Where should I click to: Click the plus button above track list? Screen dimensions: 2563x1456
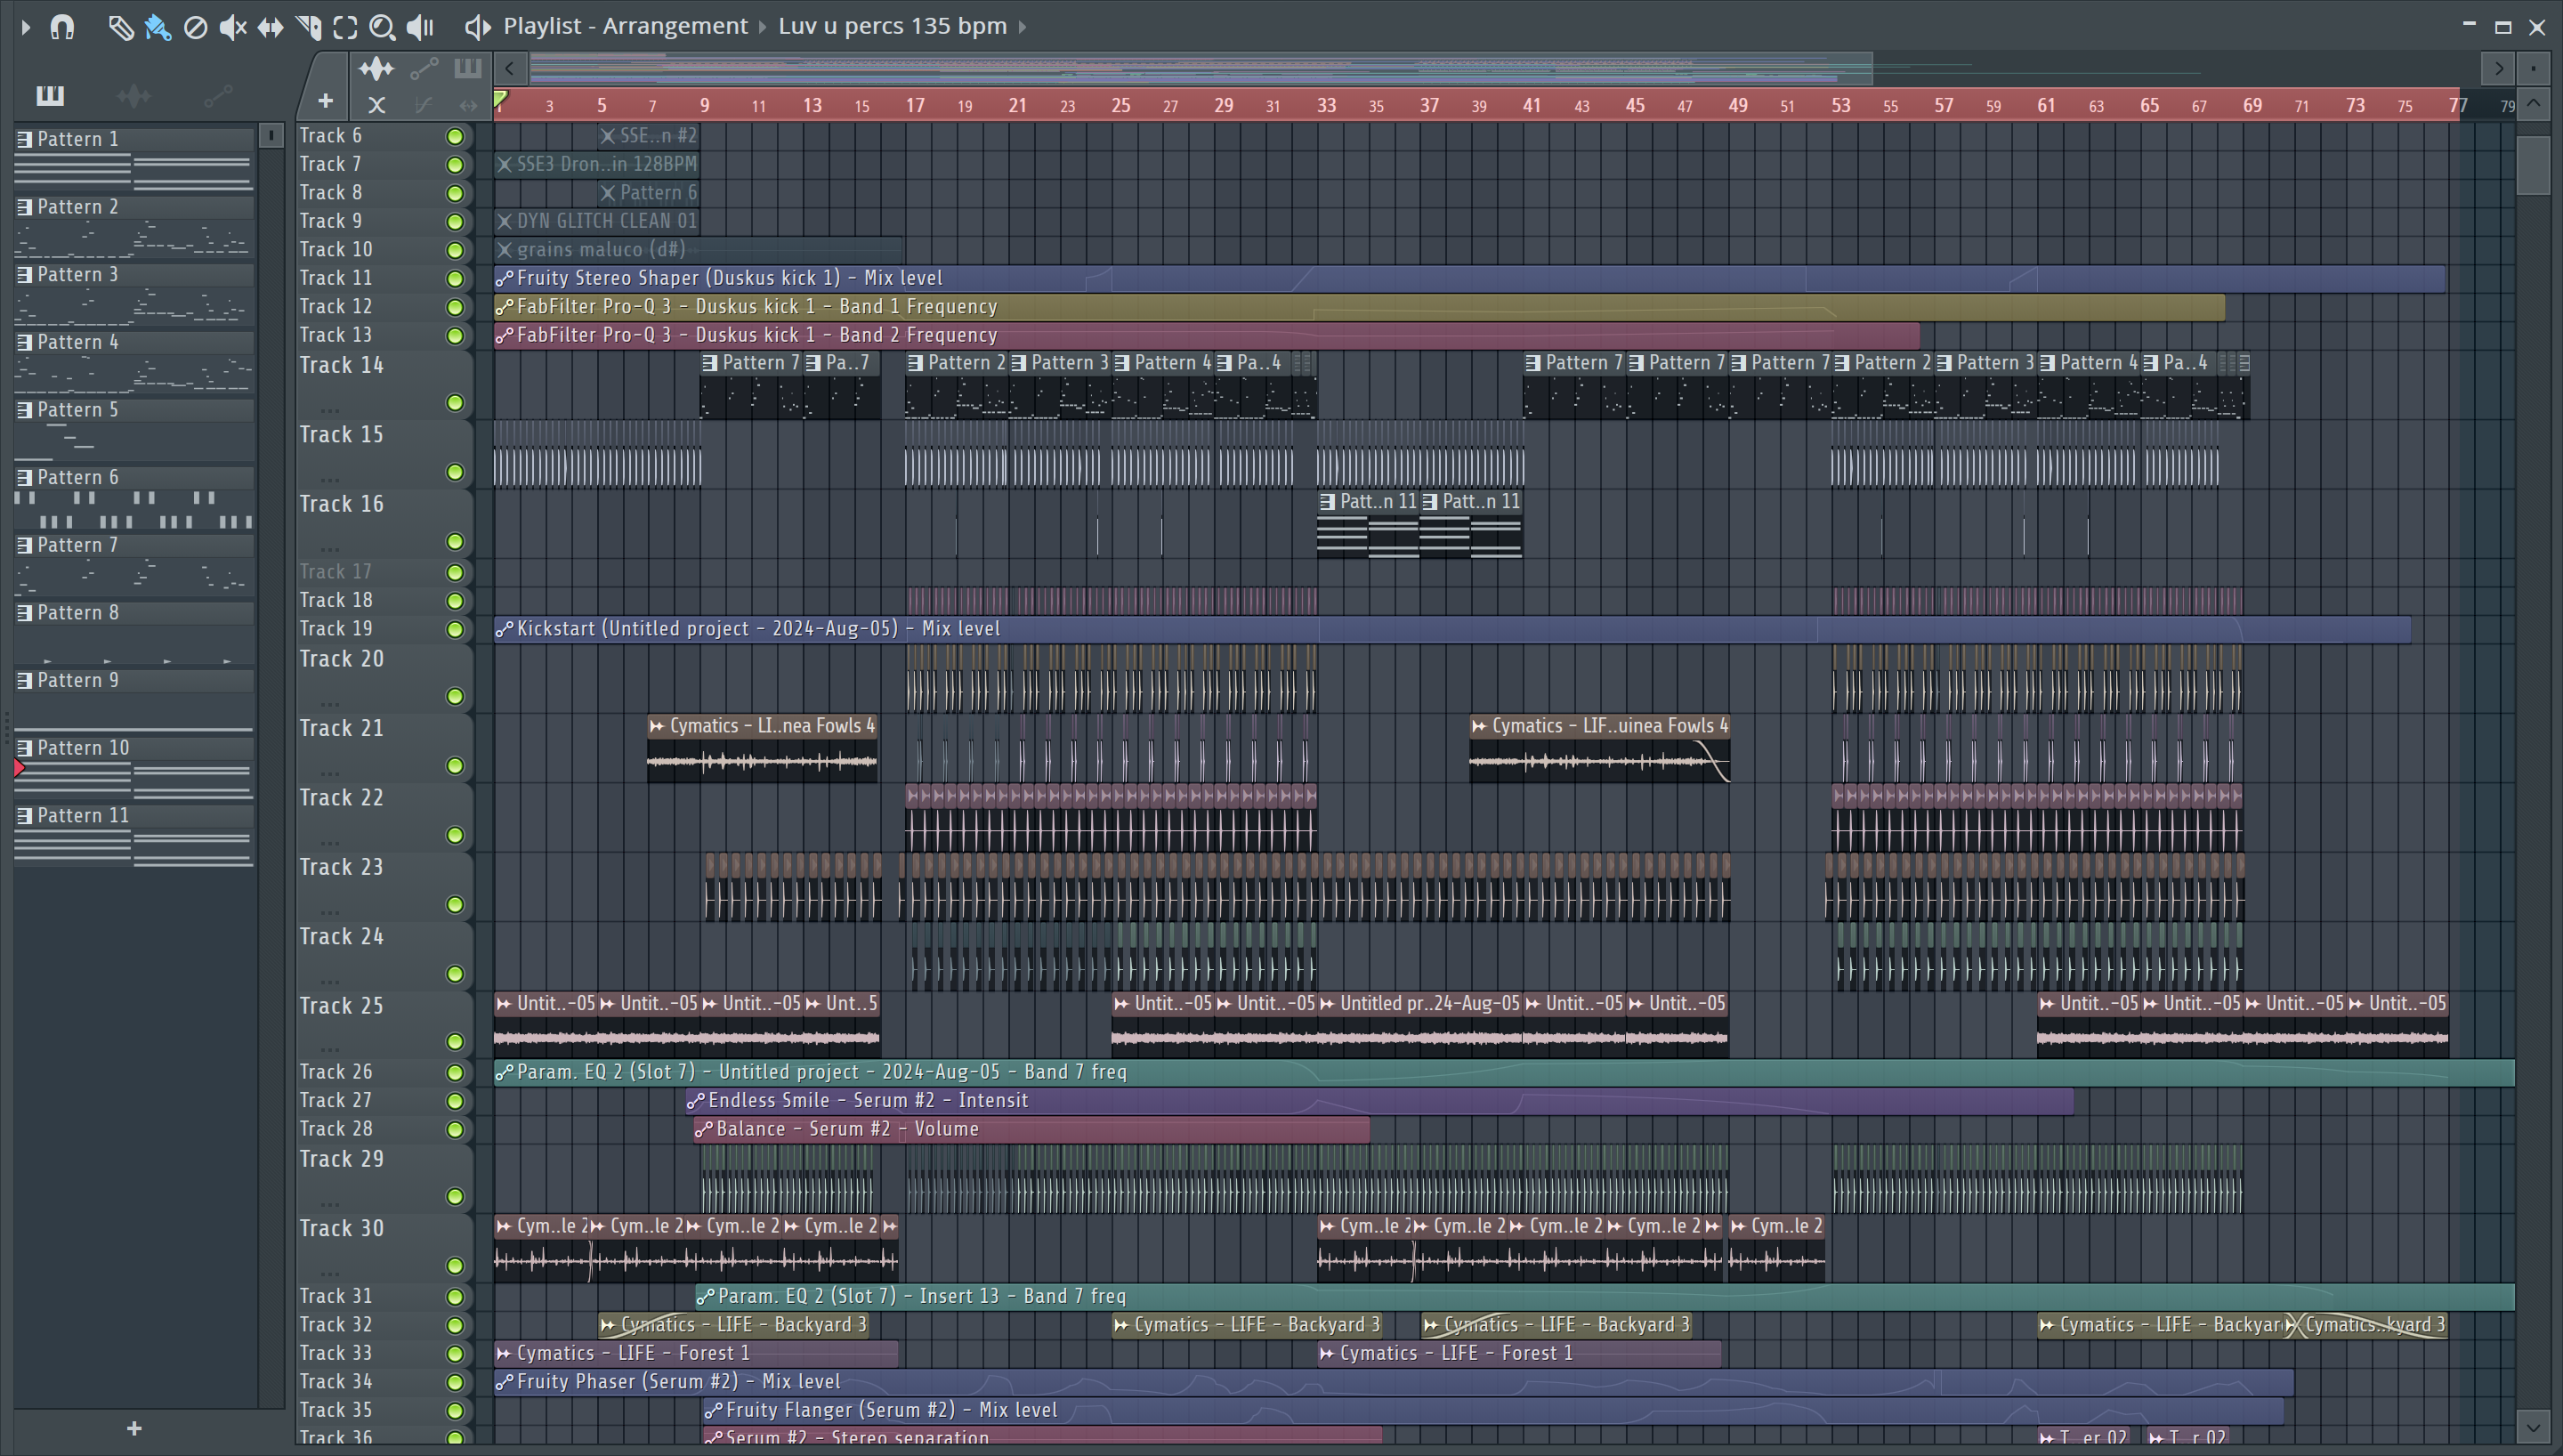(x=325, y=101)
